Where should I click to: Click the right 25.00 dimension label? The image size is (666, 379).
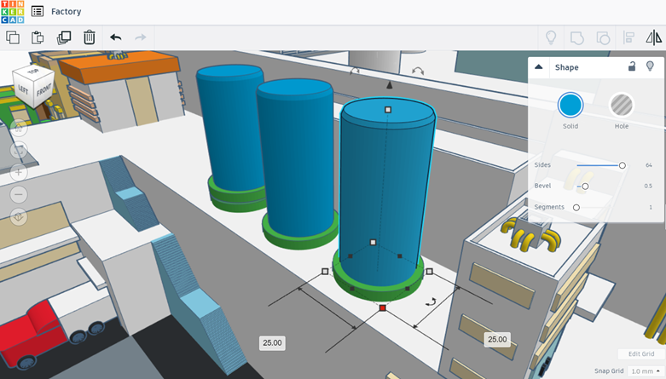click(497, 340)
